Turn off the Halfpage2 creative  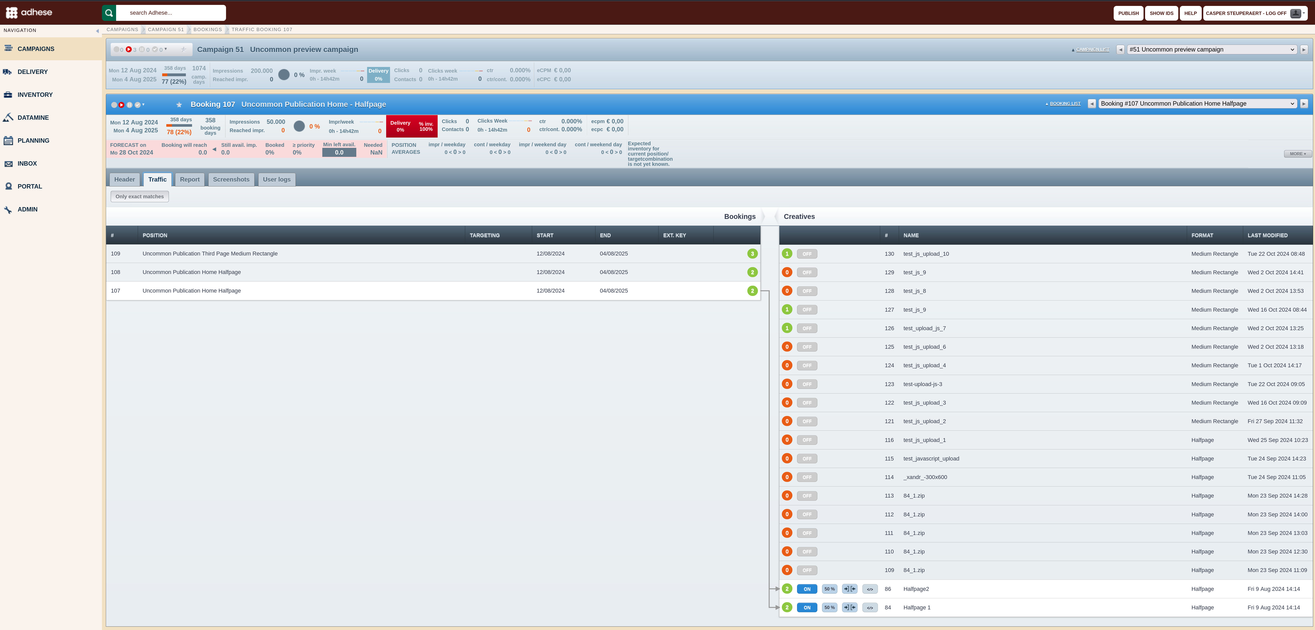coord(807,589)
